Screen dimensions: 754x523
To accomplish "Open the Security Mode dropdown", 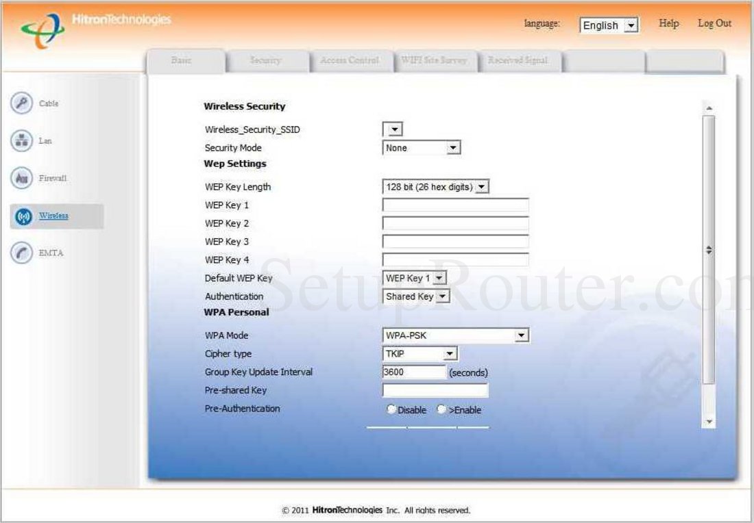I will 421,148.
